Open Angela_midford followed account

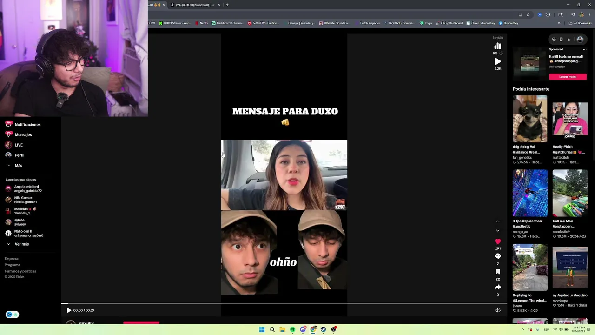(x=24, y=188)
